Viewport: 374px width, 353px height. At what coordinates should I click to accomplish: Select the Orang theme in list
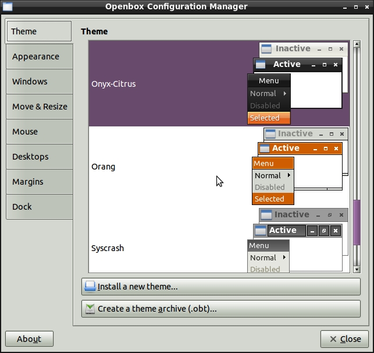(104, 167)
